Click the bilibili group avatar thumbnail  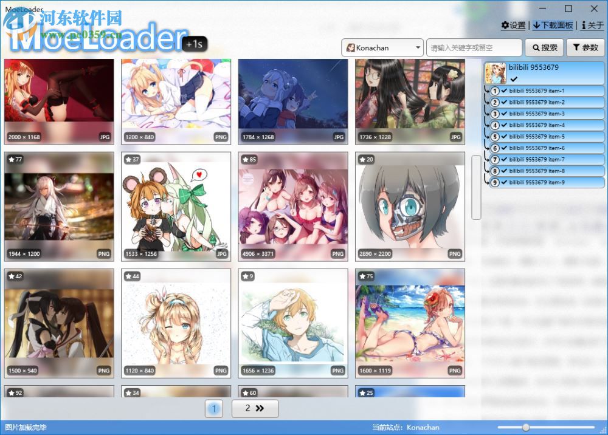496,74
